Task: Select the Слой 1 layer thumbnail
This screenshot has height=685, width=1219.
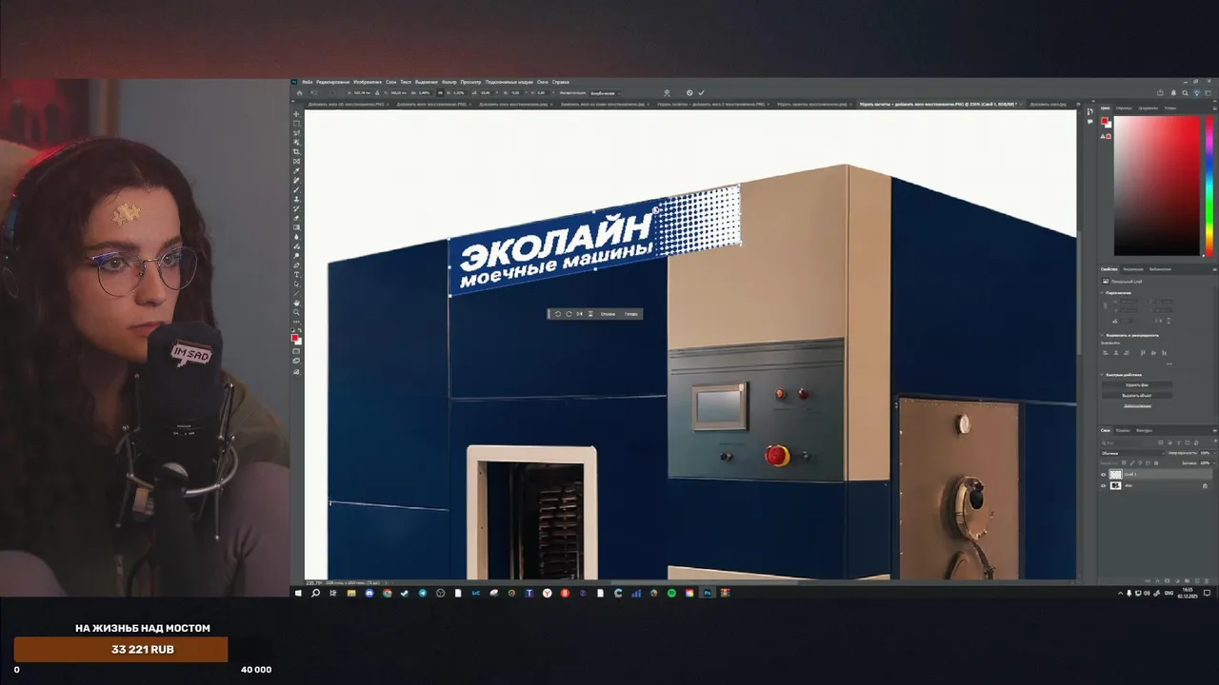Action: [1115, 474]
